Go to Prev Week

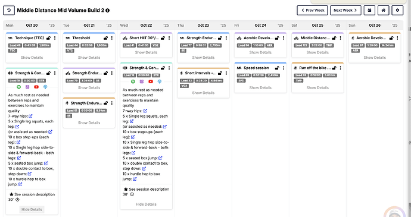point(313,11)
